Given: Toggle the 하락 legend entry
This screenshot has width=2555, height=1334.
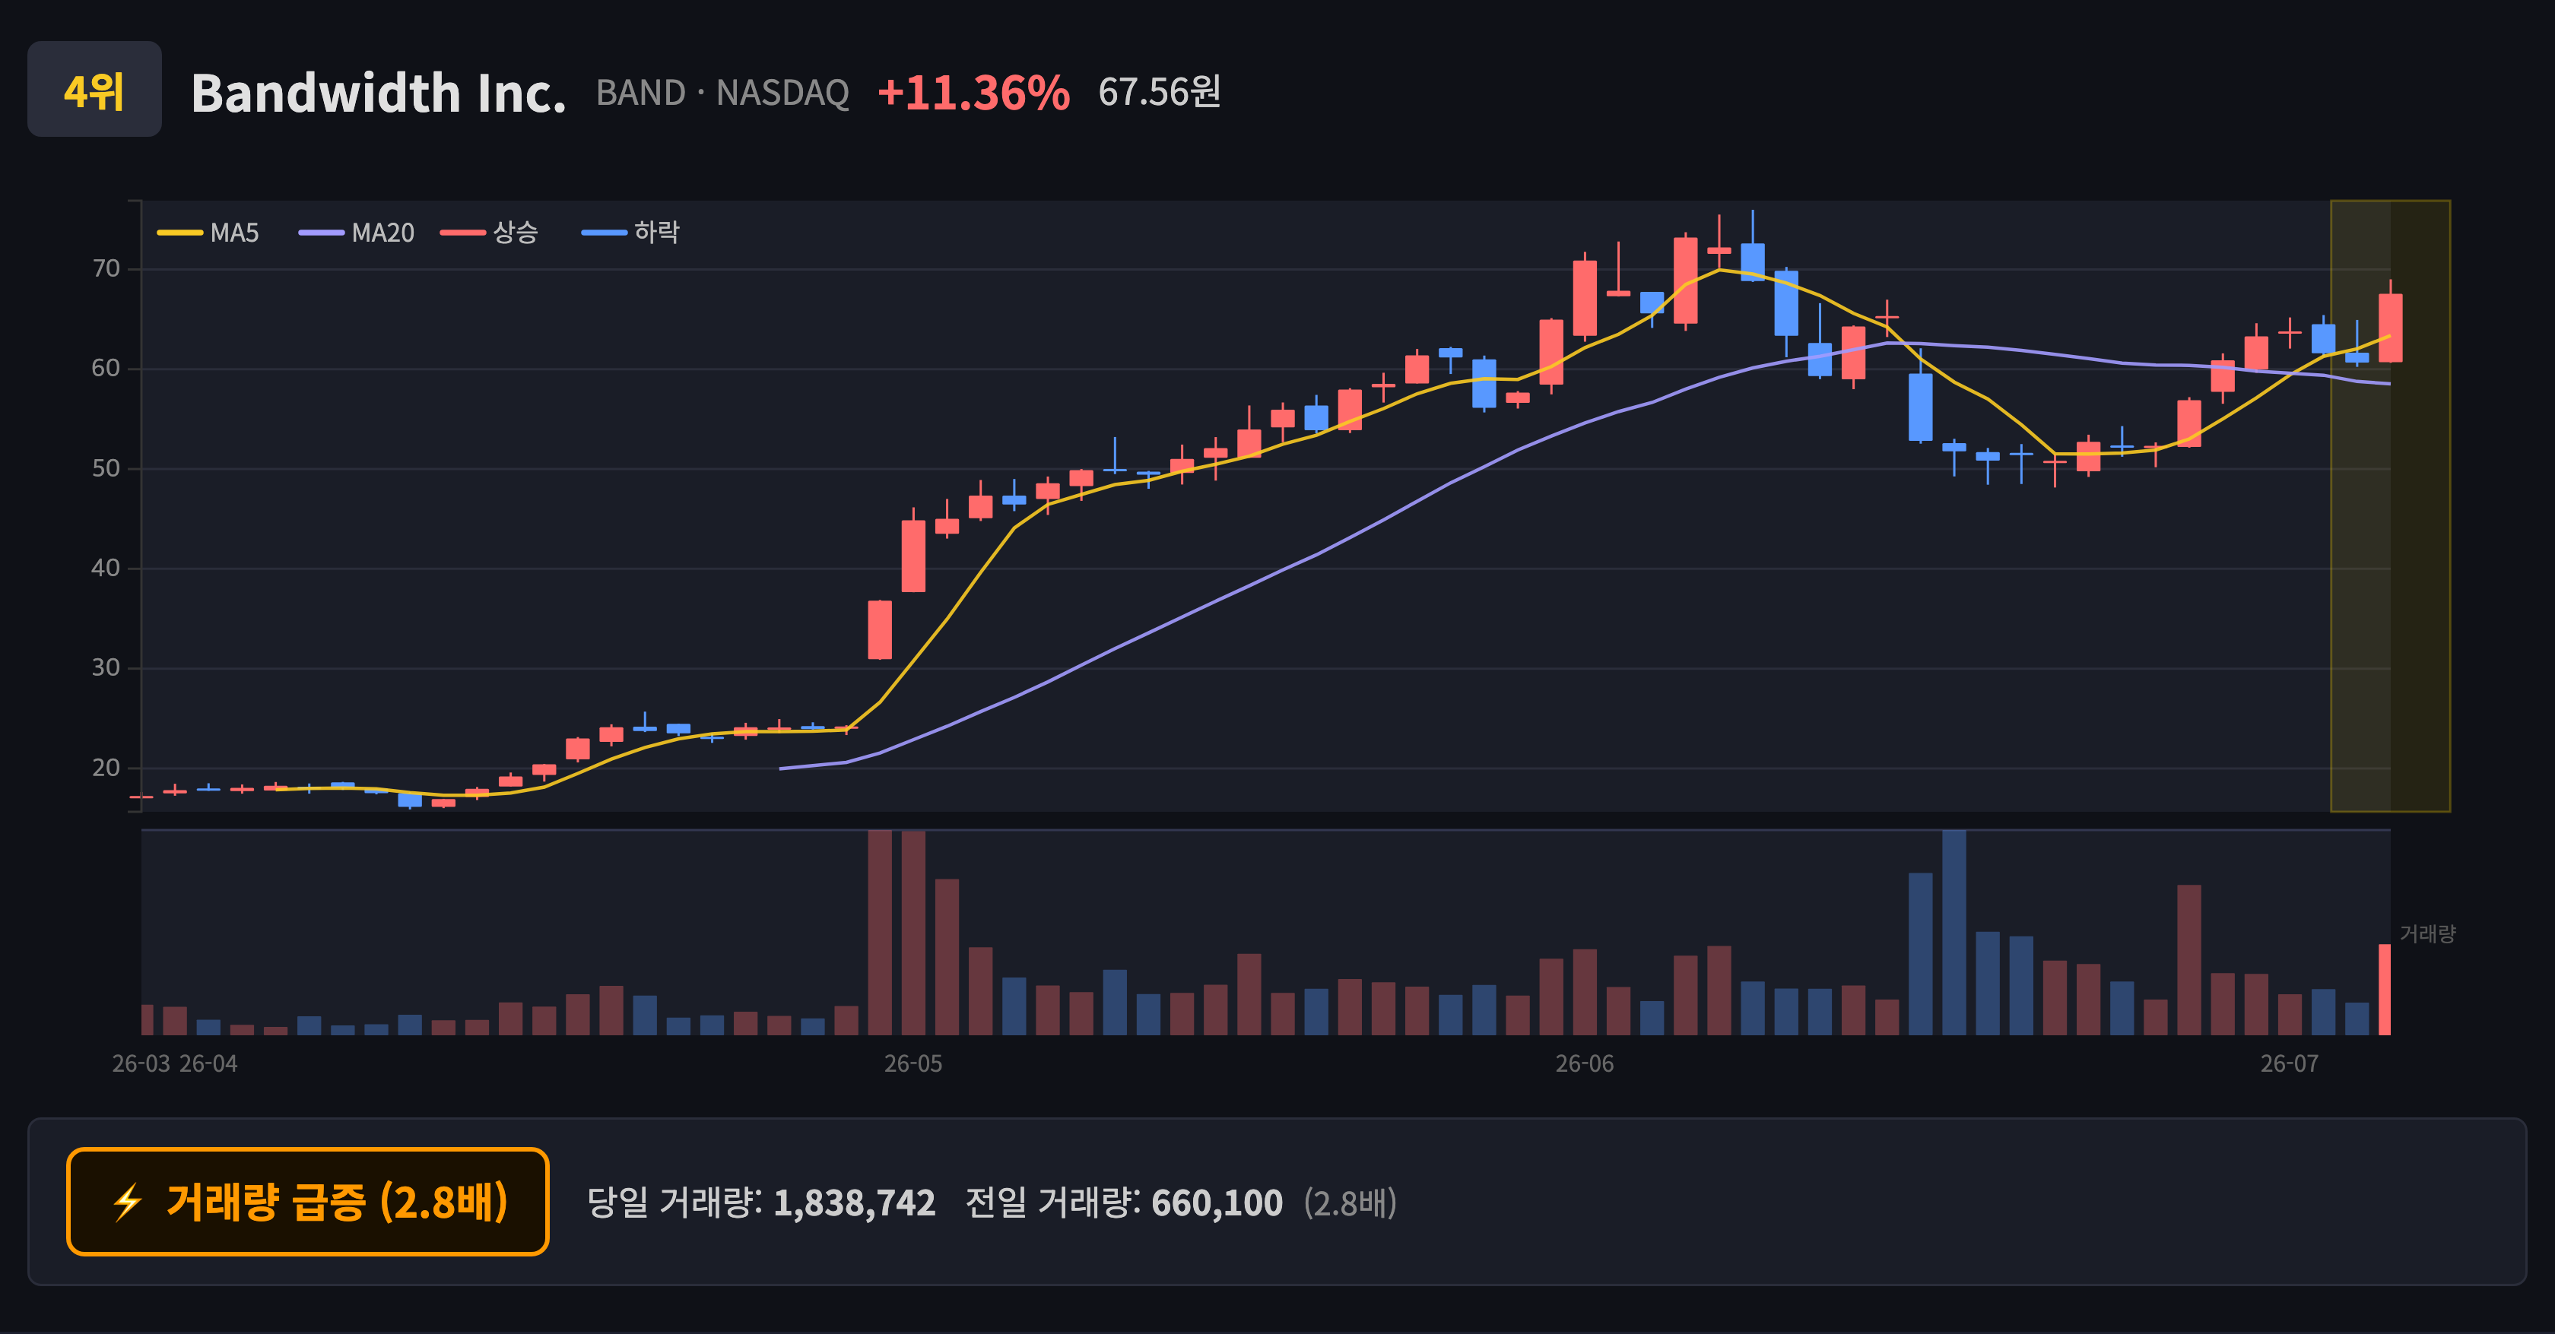Looking at the screenshot, I should pos(631,233).
